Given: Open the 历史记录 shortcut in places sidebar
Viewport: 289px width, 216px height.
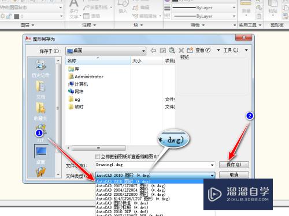Looking at the screenshot, I should coord(40,69).
